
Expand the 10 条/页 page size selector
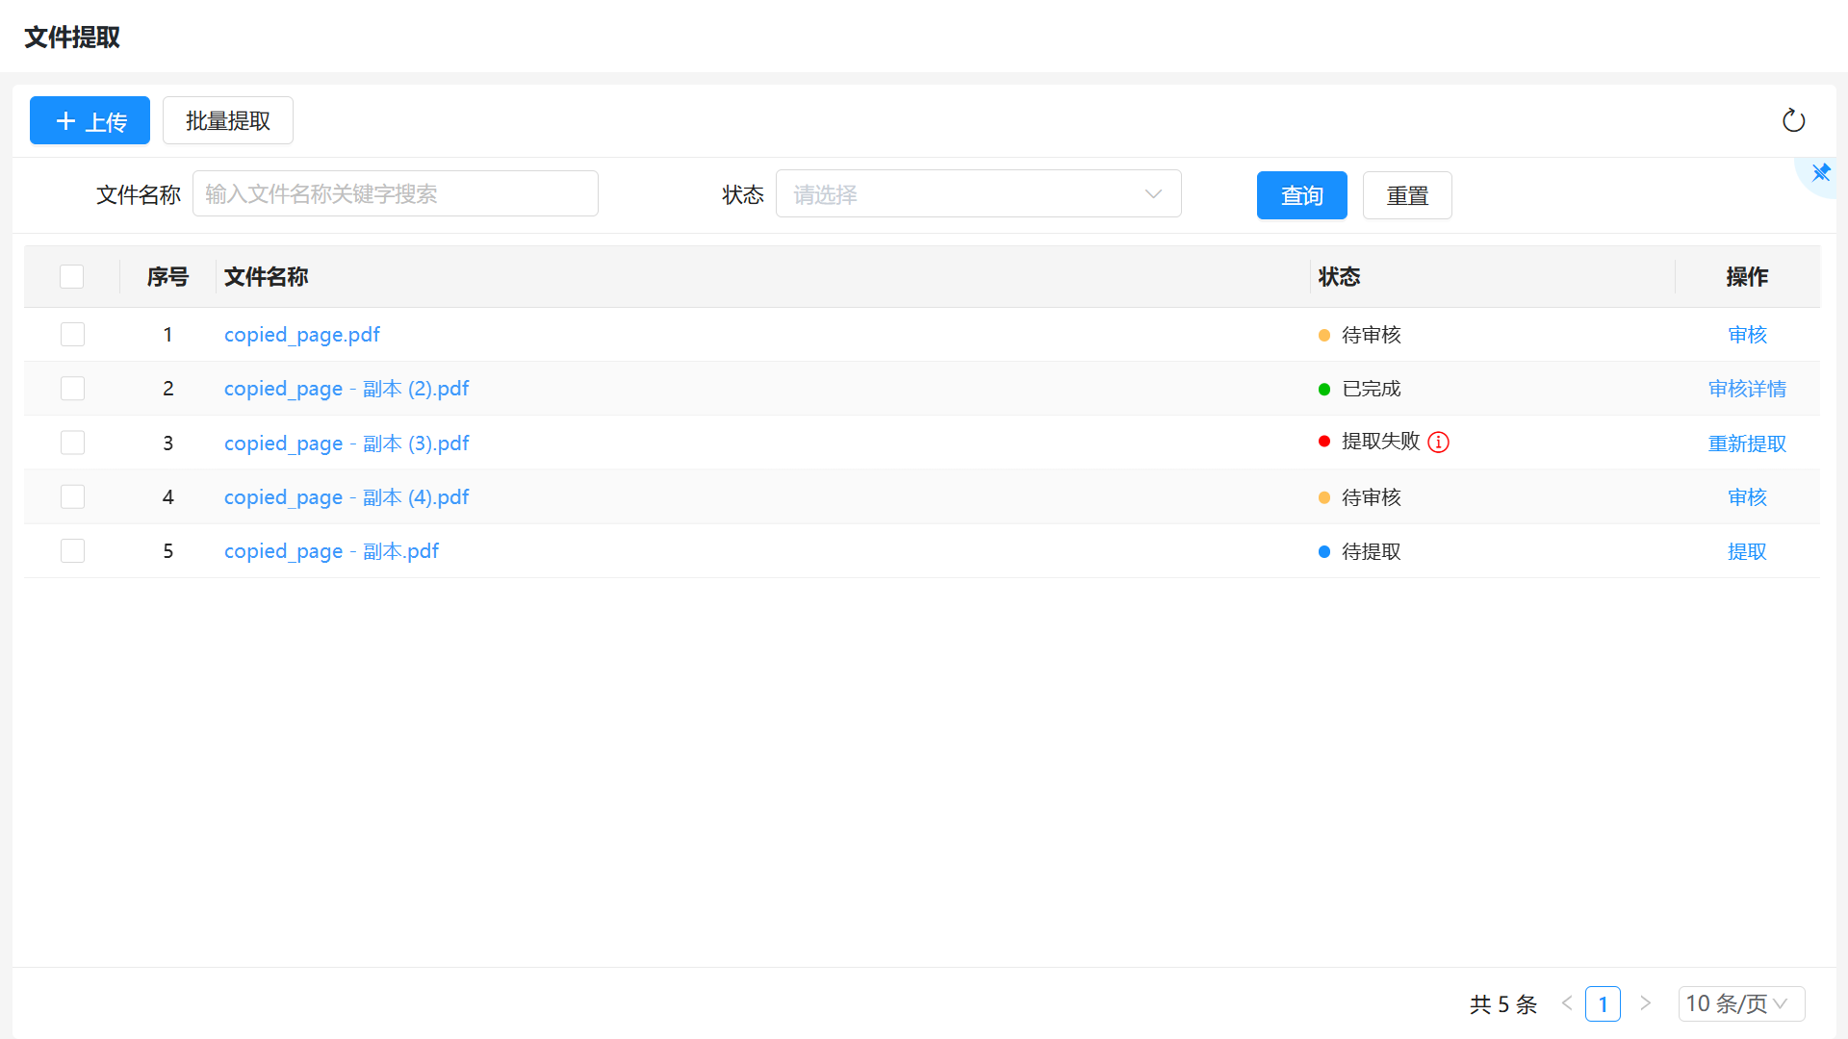[x=1741, y=1003]
